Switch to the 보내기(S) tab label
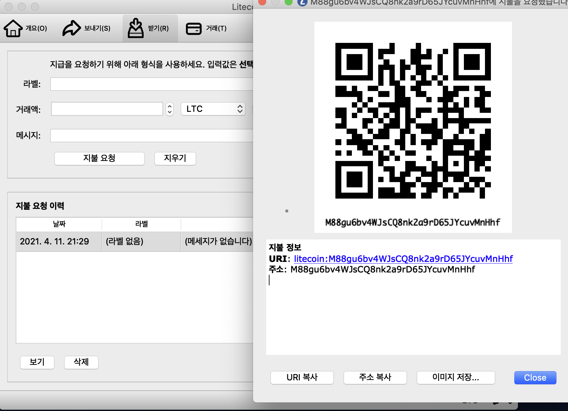The image size is (568, 411). [x=97, y=28]
